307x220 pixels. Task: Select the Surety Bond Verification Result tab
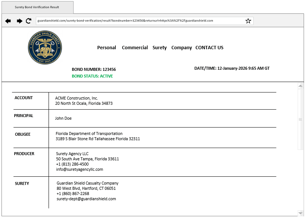click(37, 7)
